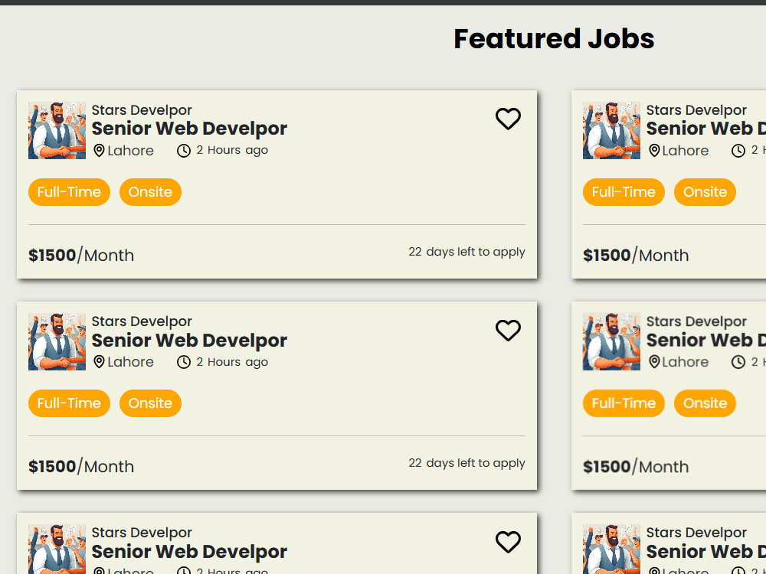Click location pin icon in top-left card
Image resolution: width=766 pixels, height=574 pixels.
pyautogui.click(x=99, y=150)
